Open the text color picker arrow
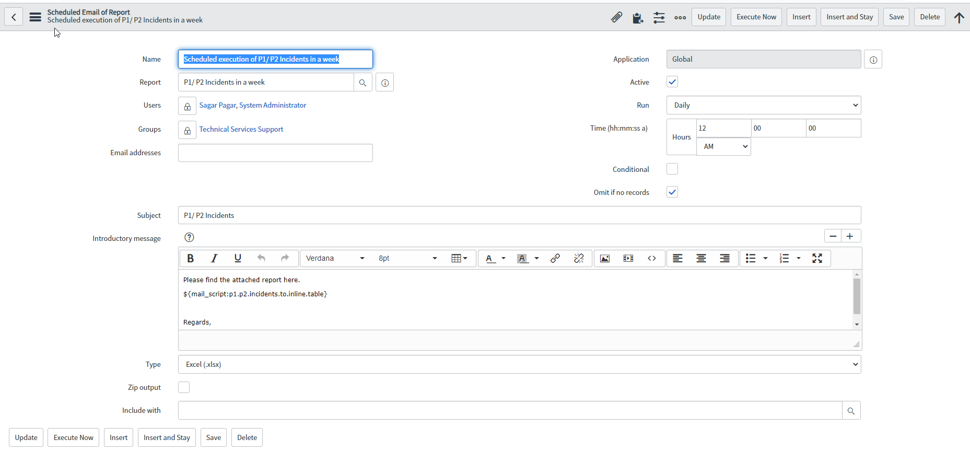Viewport: 970px width, 451px height. click(504, 258)
